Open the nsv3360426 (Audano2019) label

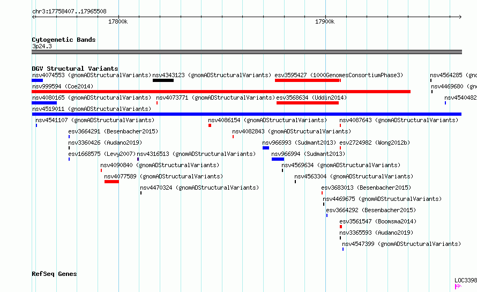tap(105, 143)
